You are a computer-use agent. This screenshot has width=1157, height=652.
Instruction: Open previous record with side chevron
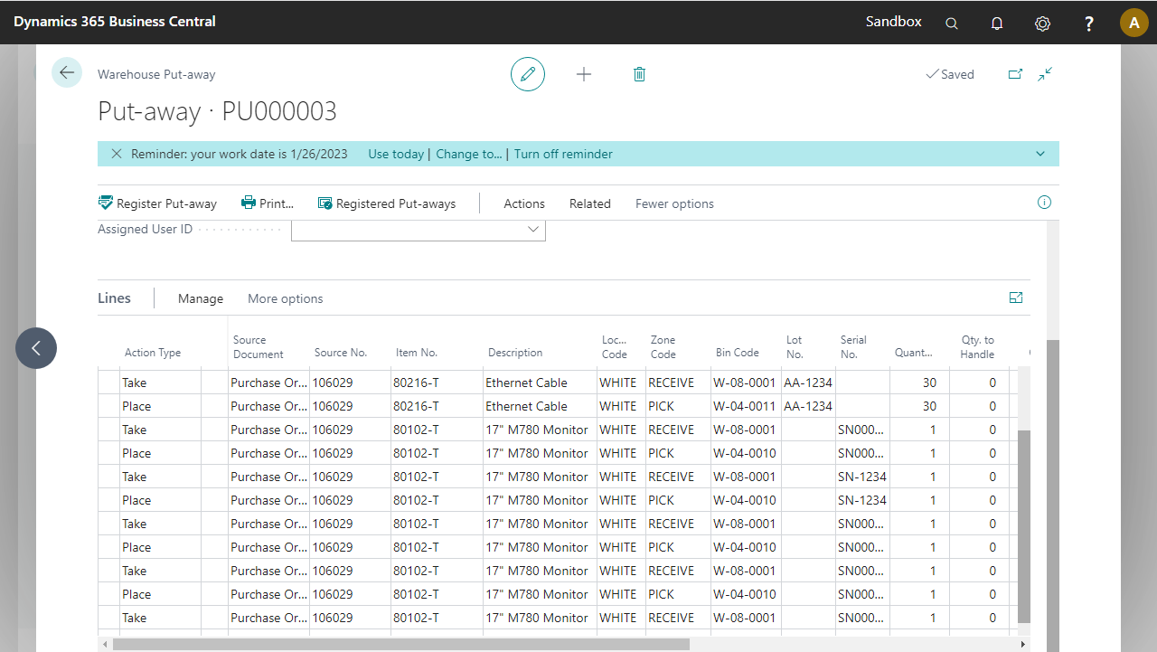click(36, 347)
